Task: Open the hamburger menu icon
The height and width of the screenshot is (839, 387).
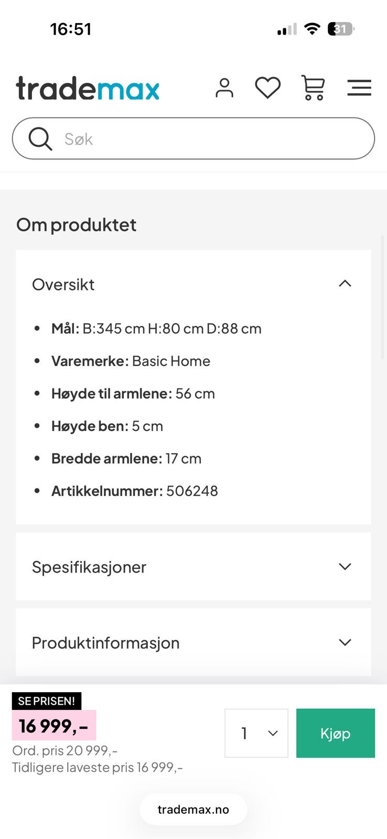Action: click(359, 88)
